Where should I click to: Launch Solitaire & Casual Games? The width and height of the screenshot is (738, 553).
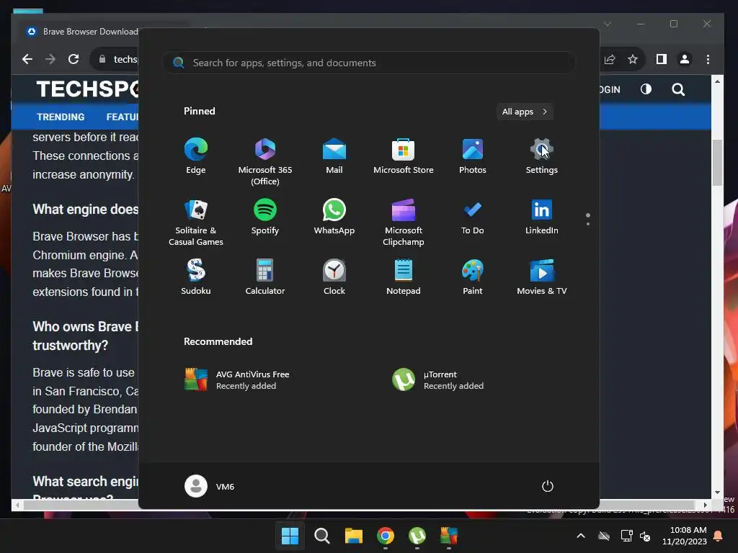[x=196, y=222]
